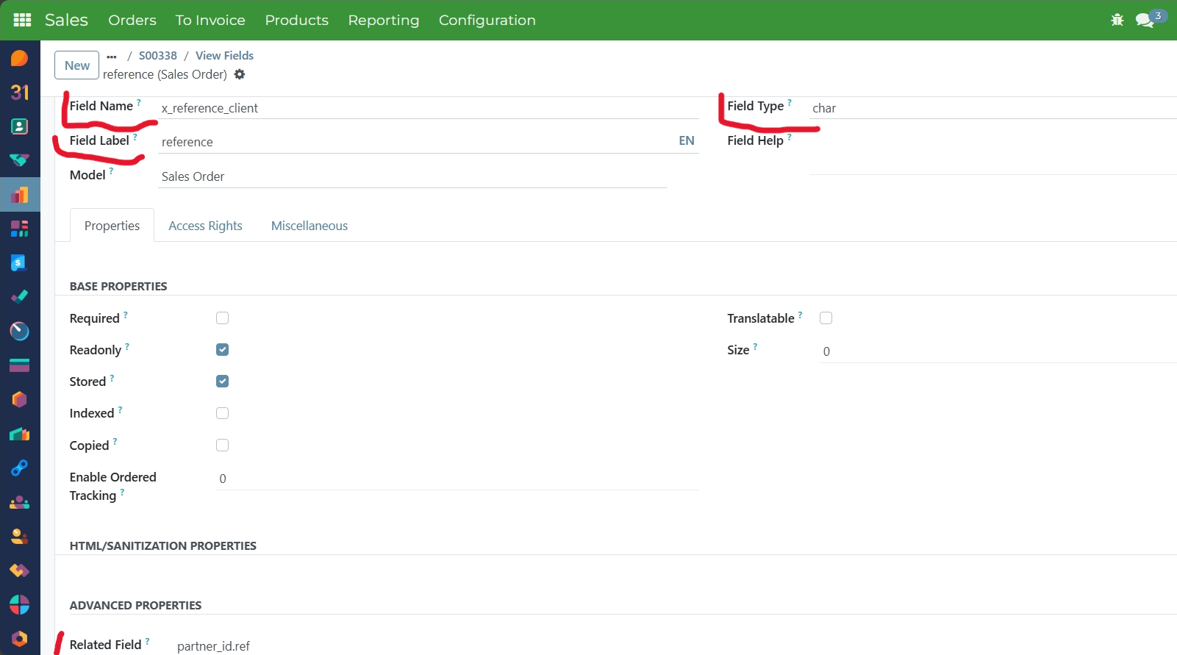Open the Field Type dropdown showing char
Screen dimensions: 1177x655
point(992,108)
